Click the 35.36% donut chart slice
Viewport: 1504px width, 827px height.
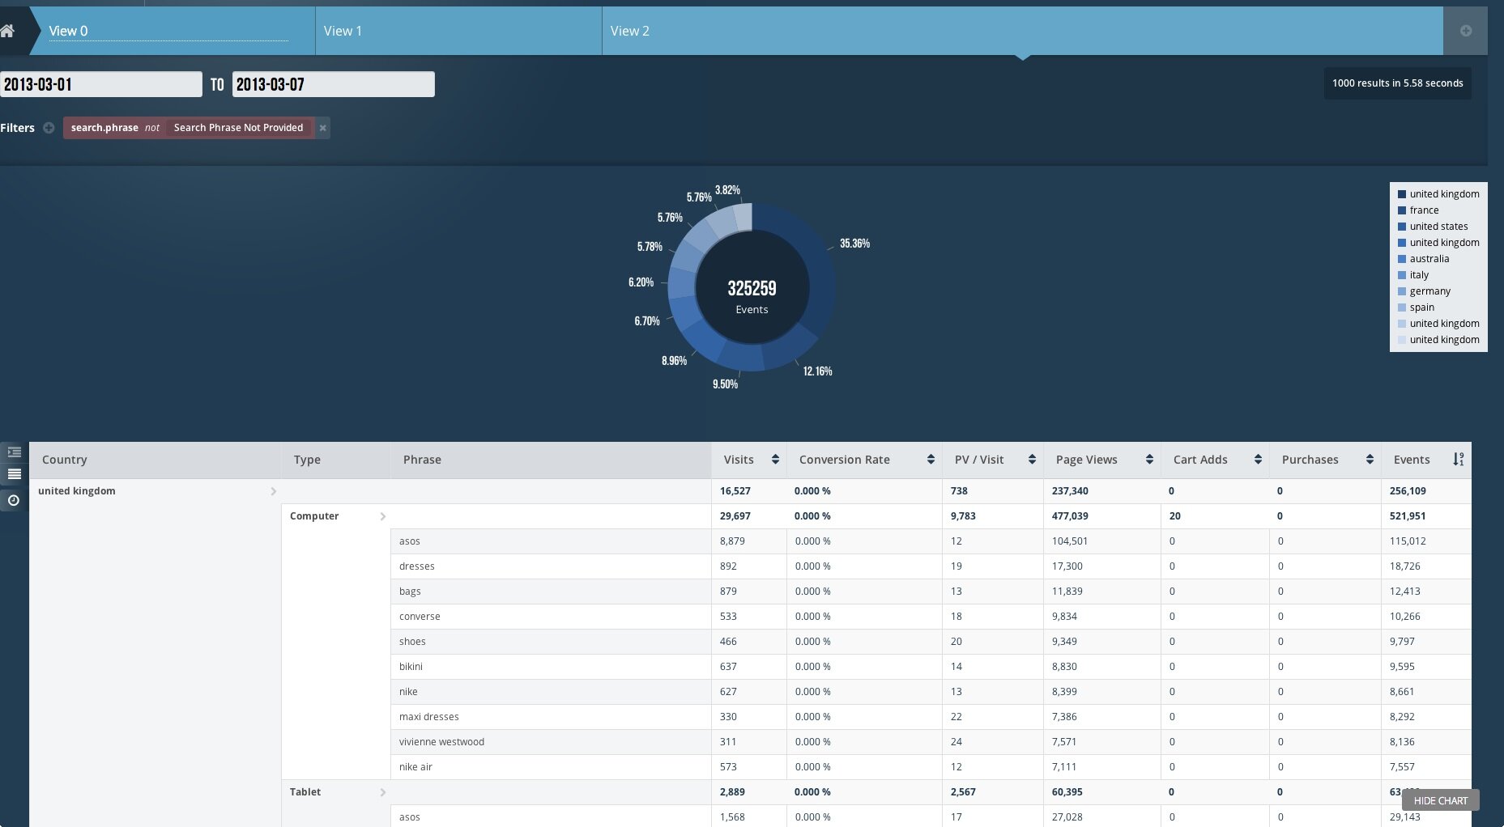[814, 263]
